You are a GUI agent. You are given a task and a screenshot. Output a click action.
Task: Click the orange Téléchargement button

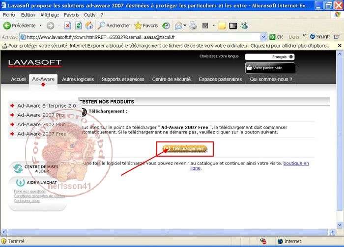(185, 149)
